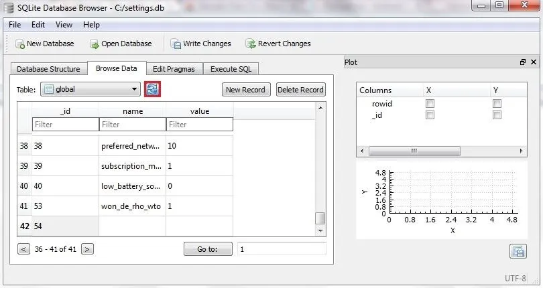
Task: Click the Go to row number field
Action: click(x=282, y=249)
